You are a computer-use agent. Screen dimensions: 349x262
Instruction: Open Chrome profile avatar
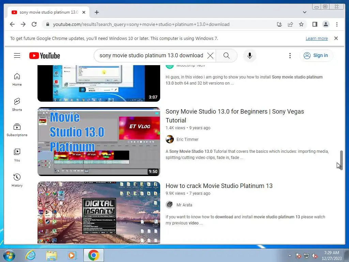325,24
